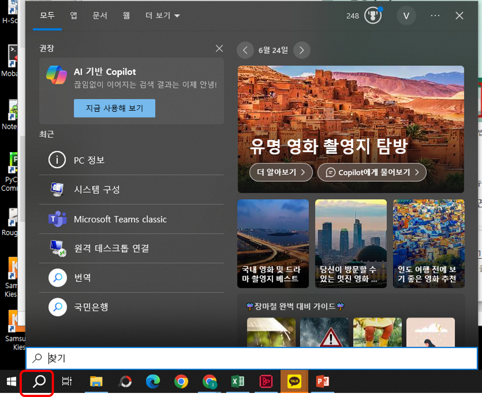Switch to the 문서 tab
Image resolution: width=482 pixels, height=397 pixels.
pos(100,15)
